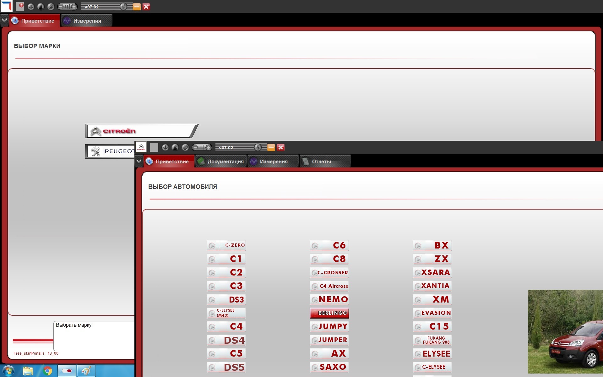The width and height of the screenshot is (603, 377).
Task: Open Измерения tab in front window
Action: (273, 161)
